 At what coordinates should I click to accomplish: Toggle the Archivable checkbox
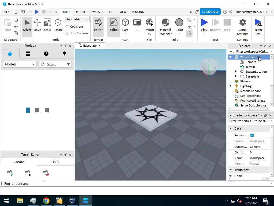(252, 135)
